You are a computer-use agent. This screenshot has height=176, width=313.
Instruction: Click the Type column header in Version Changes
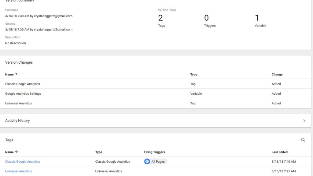click(x=193, y=74)
